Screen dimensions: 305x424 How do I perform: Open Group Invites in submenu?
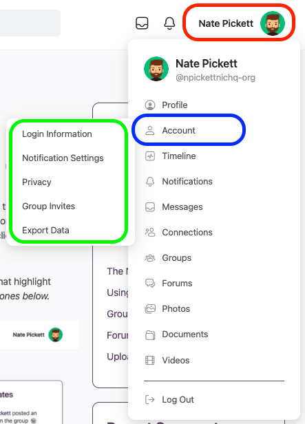pyautogui.click(x=49, y=206)
